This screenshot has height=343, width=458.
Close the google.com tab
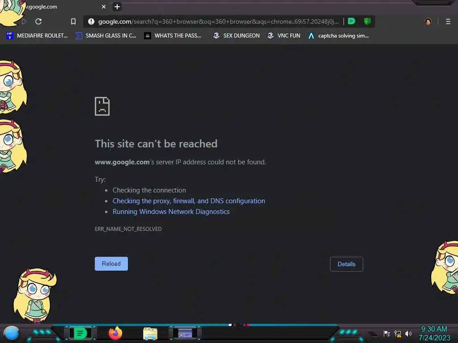tap(104, 7)
